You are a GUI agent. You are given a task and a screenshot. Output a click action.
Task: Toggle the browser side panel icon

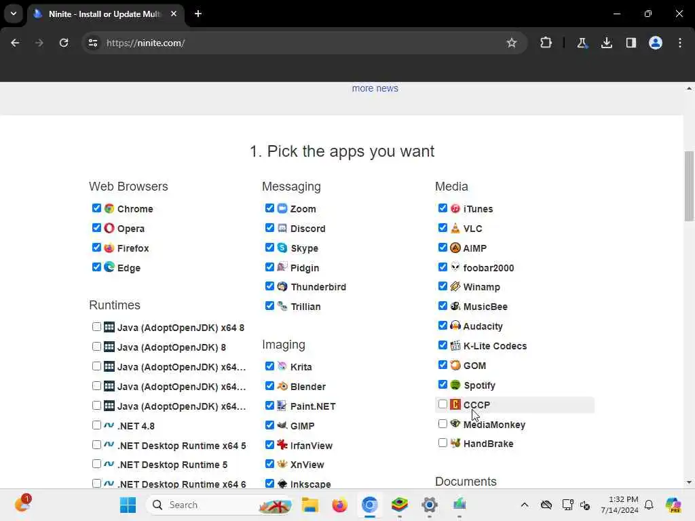point(631,43)
